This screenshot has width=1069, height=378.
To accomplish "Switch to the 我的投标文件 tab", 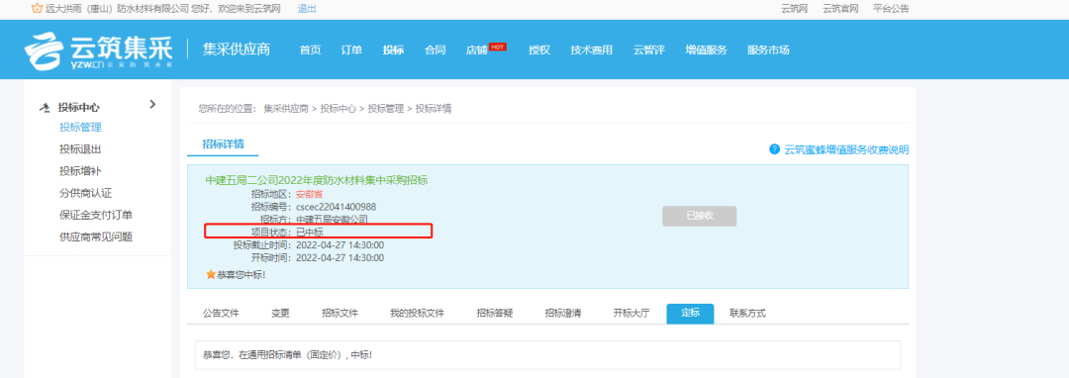I will [418, 314].
